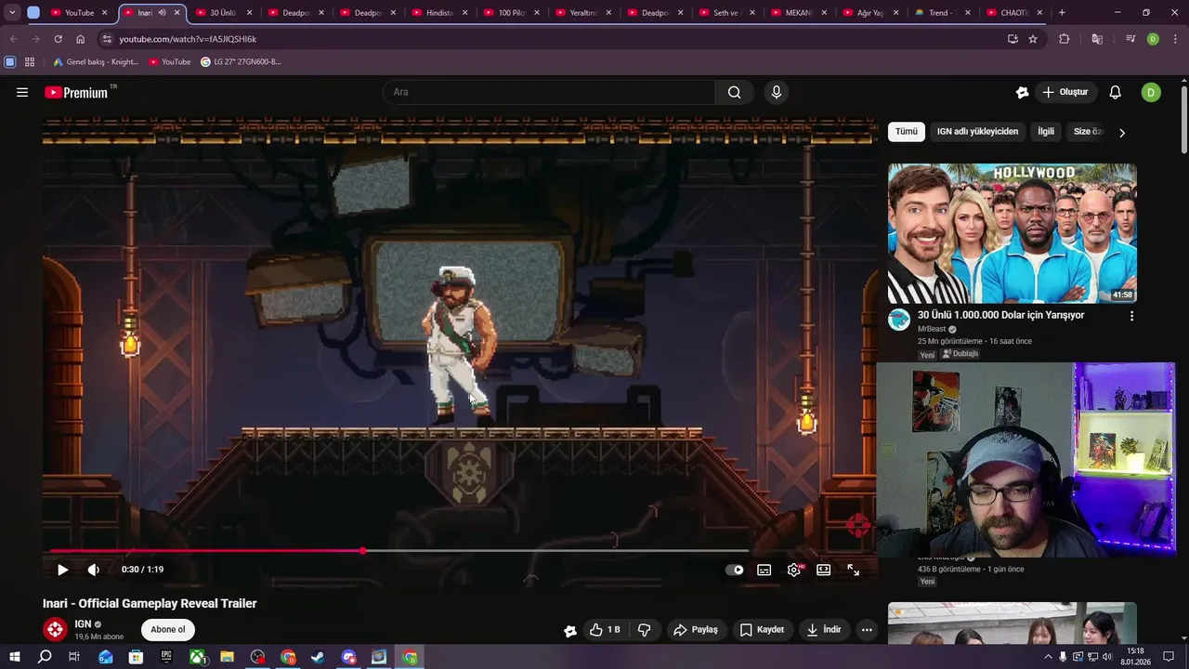Click the magnifier search button

coord(734,92)
